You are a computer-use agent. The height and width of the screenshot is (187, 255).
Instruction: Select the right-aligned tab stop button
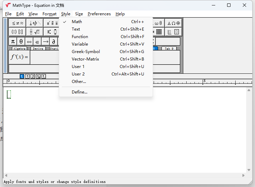[x=33, y=76]
